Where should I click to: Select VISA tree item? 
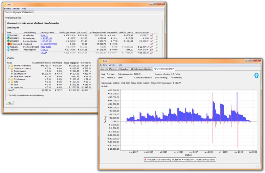[x=16, y=84]
